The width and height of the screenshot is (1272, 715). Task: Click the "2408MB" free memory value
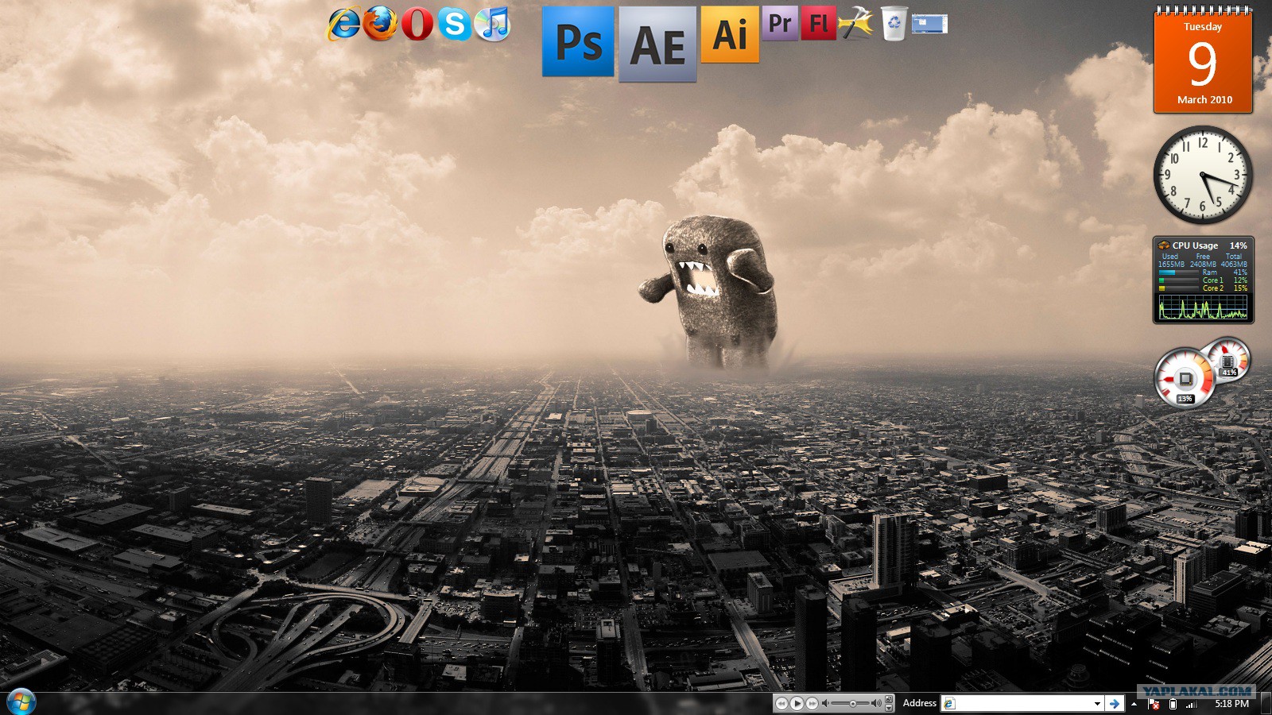click(1203, 265)
